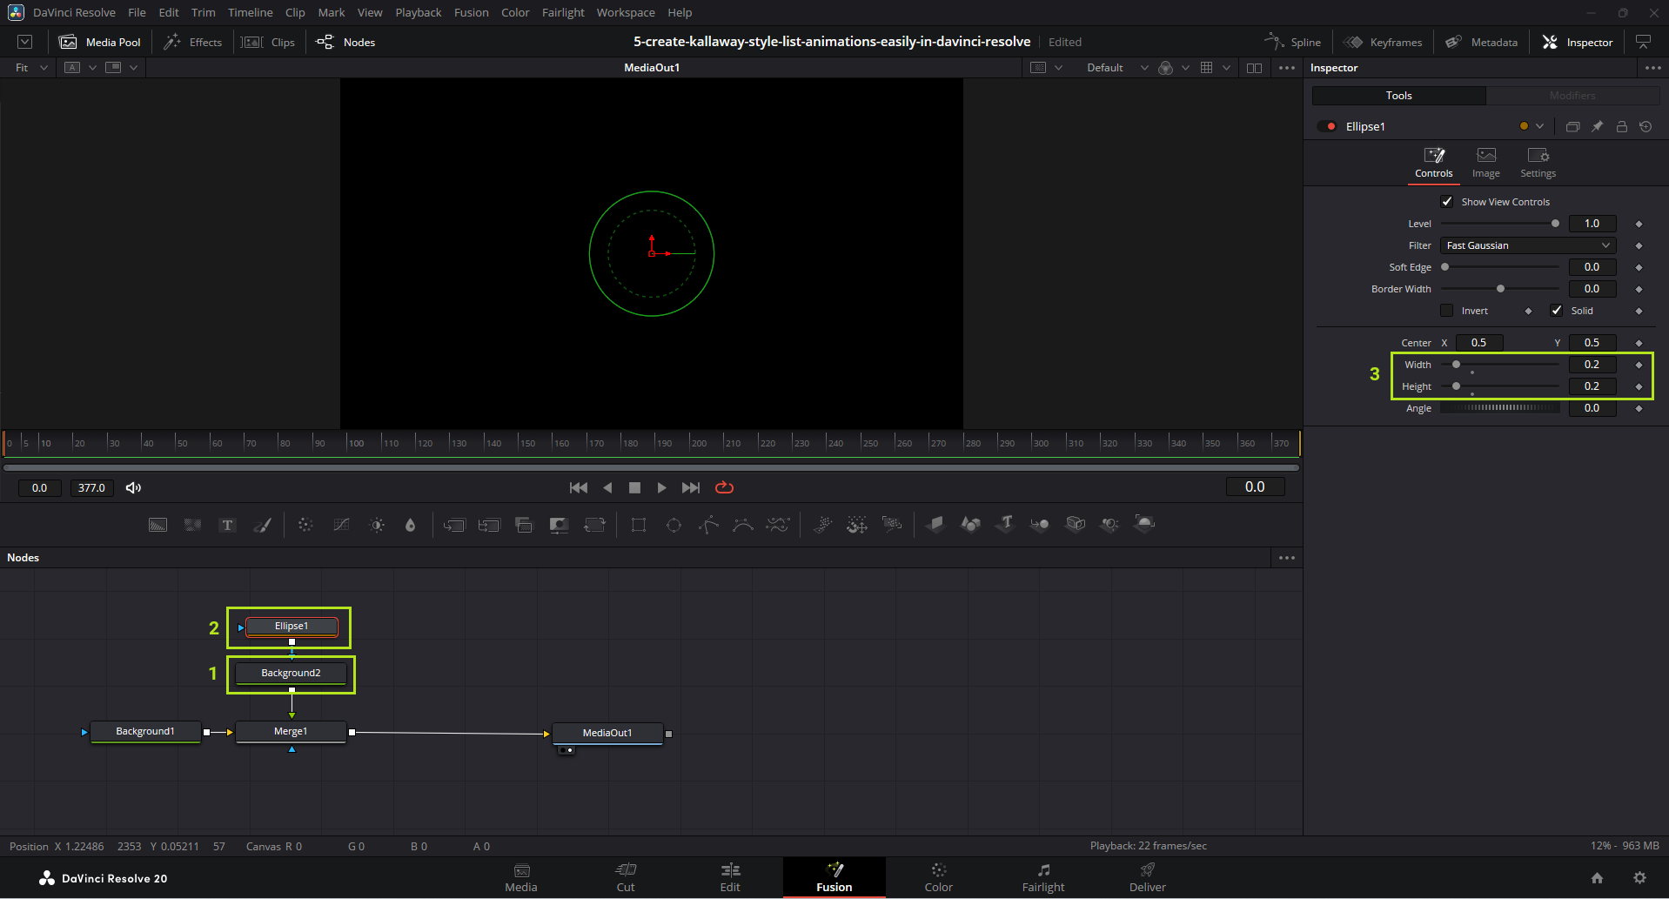The height and width of the screenshot is (899, 1669).
Task: Open the Spline editor panel
Action: click(x=1293, y=42)
